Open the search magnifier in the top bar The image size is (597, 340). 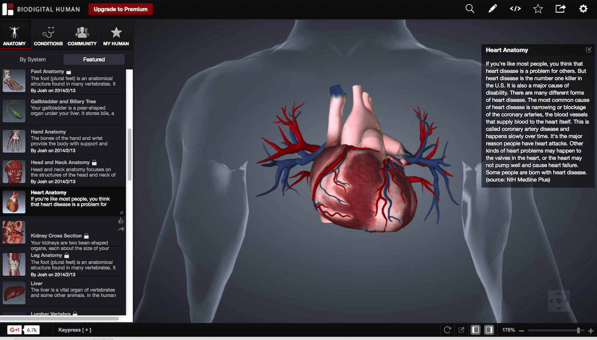pos(470,9)
